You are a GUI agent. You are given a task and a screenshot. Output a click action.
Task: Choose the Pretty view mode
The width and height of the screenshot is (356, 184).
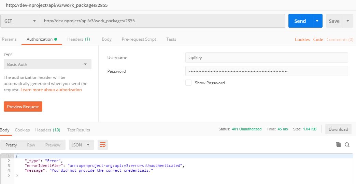coord(11,145)
